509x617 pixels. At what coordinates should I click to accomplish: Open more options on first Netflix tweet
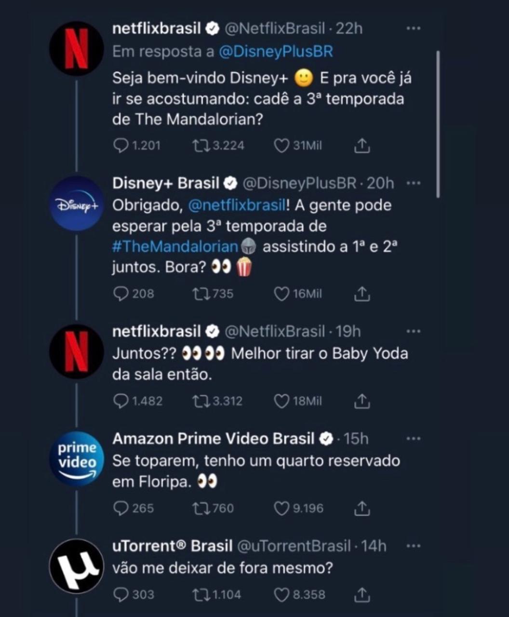click(x=413, y=29)
